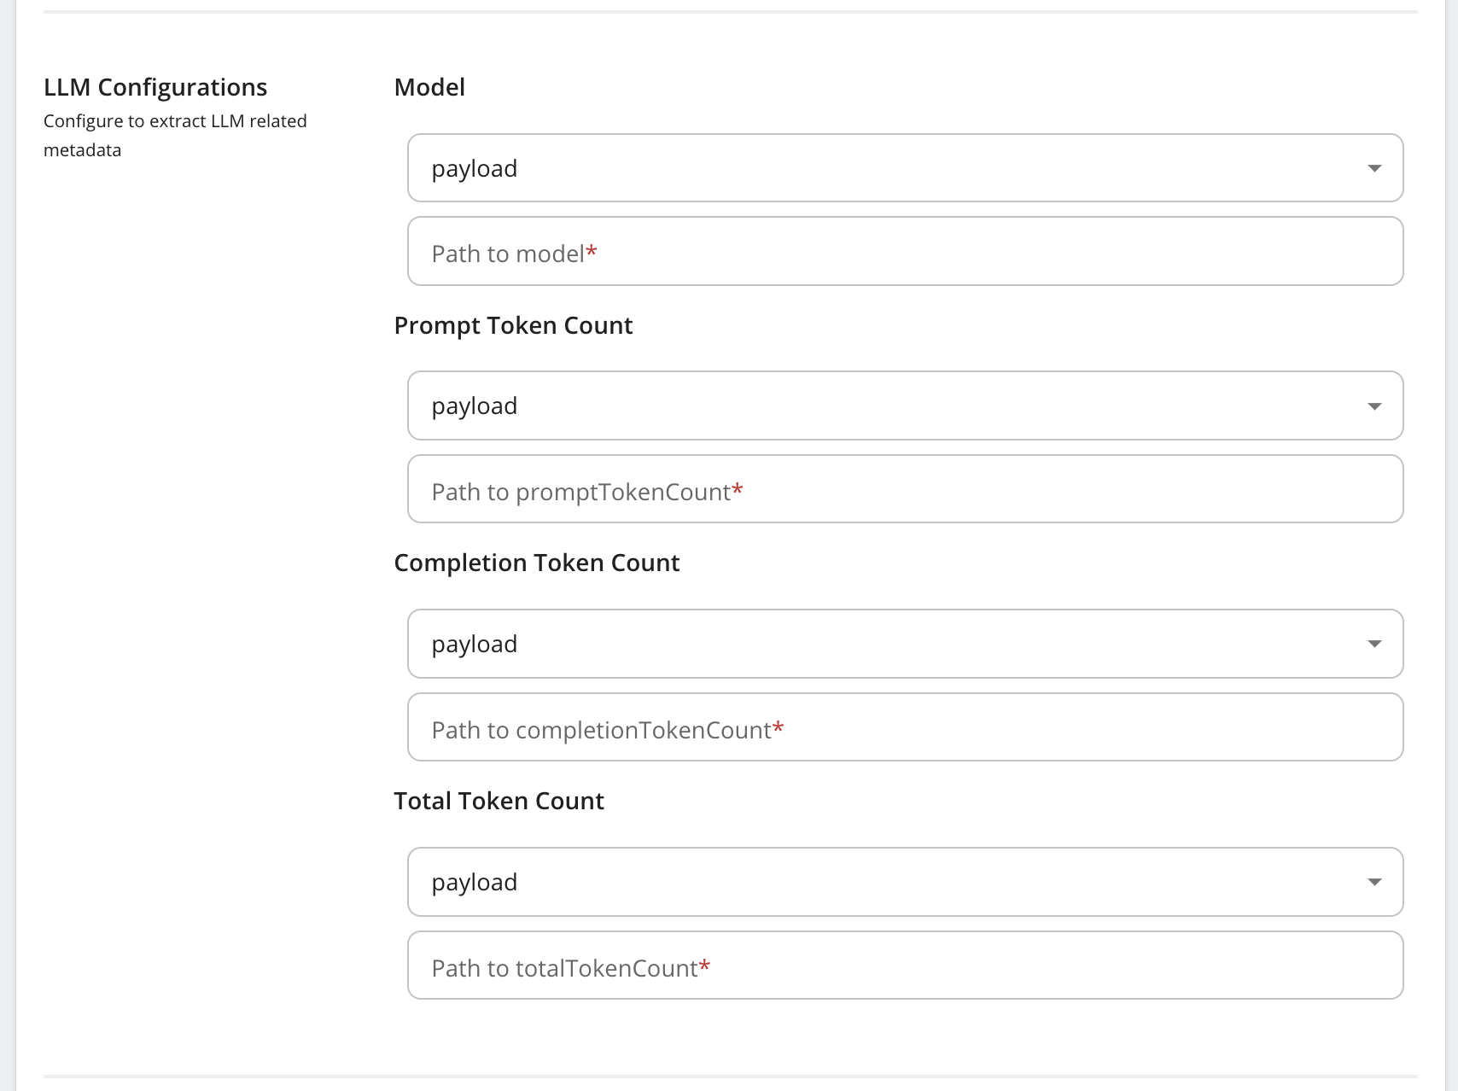Click the Prompt Token Count dropdown arrow
Viewport: 1458px width, 1091px height.
pos(1374,406)
